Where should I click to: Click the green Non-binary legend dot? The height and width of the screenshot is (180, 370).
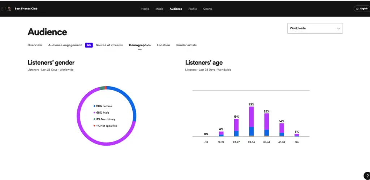94,119
